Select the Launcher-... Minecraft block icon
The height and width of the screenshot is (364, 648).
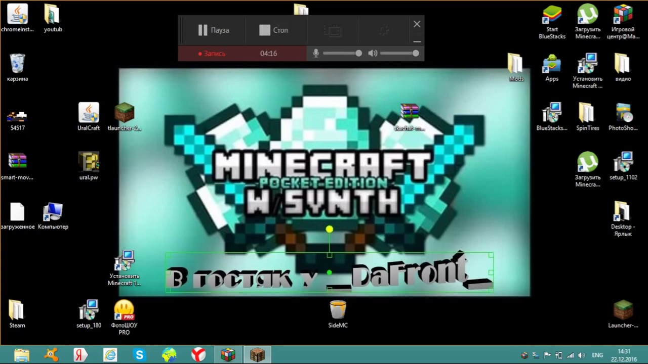click(x=623, y=314)
